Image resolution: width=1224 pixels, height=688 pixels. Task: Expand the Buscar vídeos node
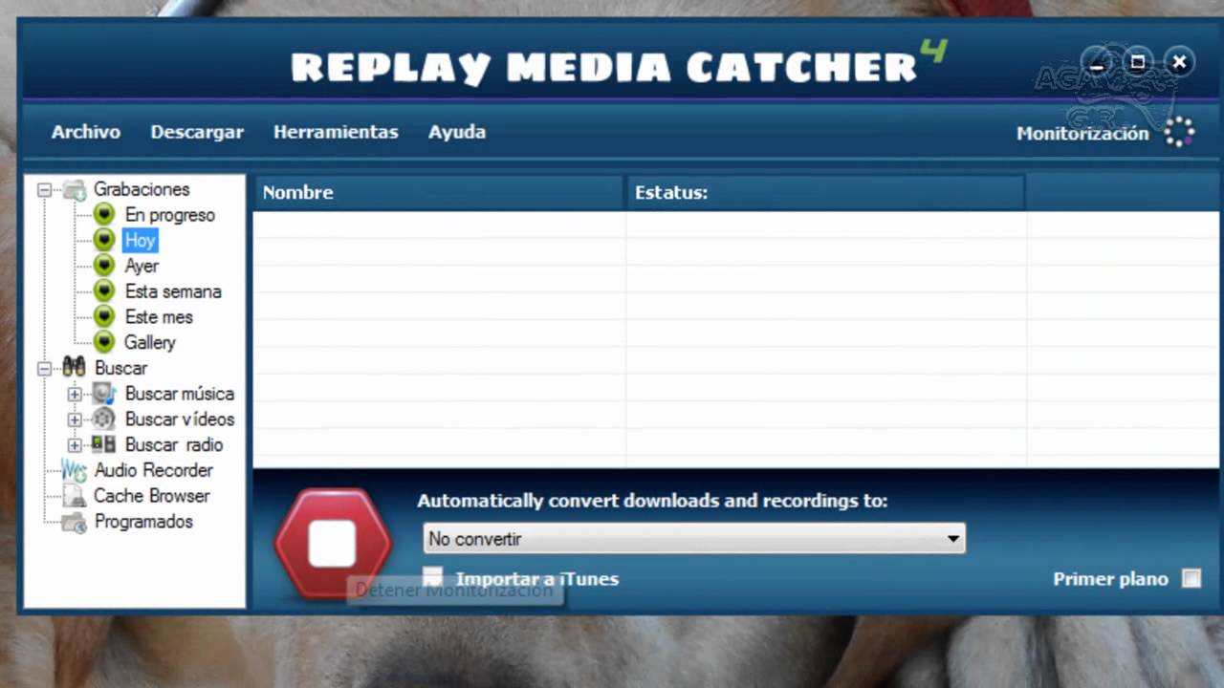tap(75, 419)
